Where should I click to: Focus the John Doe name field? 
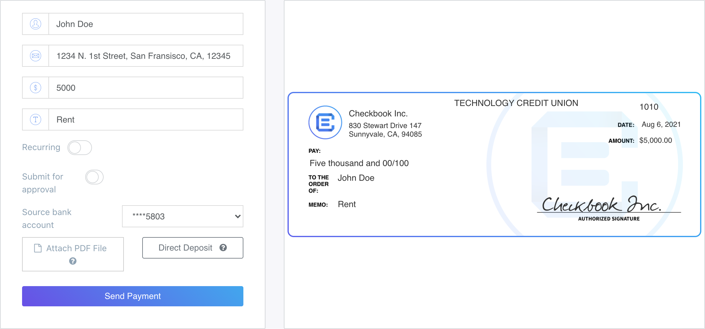[146, 24]
